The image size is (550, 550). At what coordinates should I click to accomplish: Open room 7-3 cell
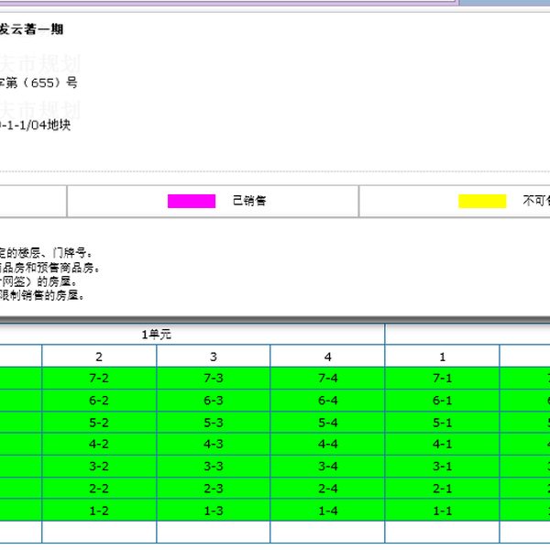214,378
